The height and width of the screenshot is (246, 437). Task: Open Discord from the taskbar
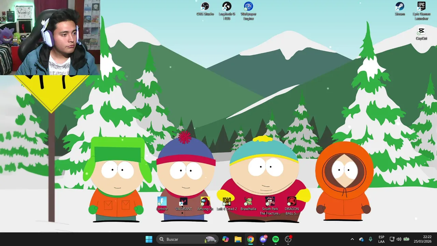click(x=263, y=239)
